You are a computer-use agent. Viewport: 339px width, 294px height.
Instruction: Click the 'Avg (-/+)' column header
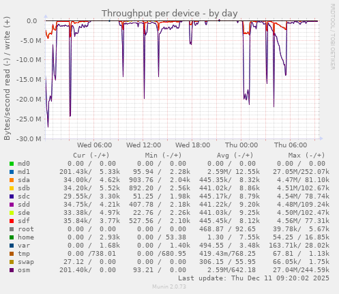coord(235,156)
